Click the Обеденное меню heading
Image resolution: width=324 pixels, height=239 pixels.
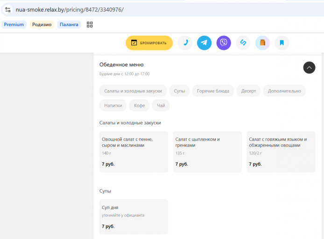(121, 65)
